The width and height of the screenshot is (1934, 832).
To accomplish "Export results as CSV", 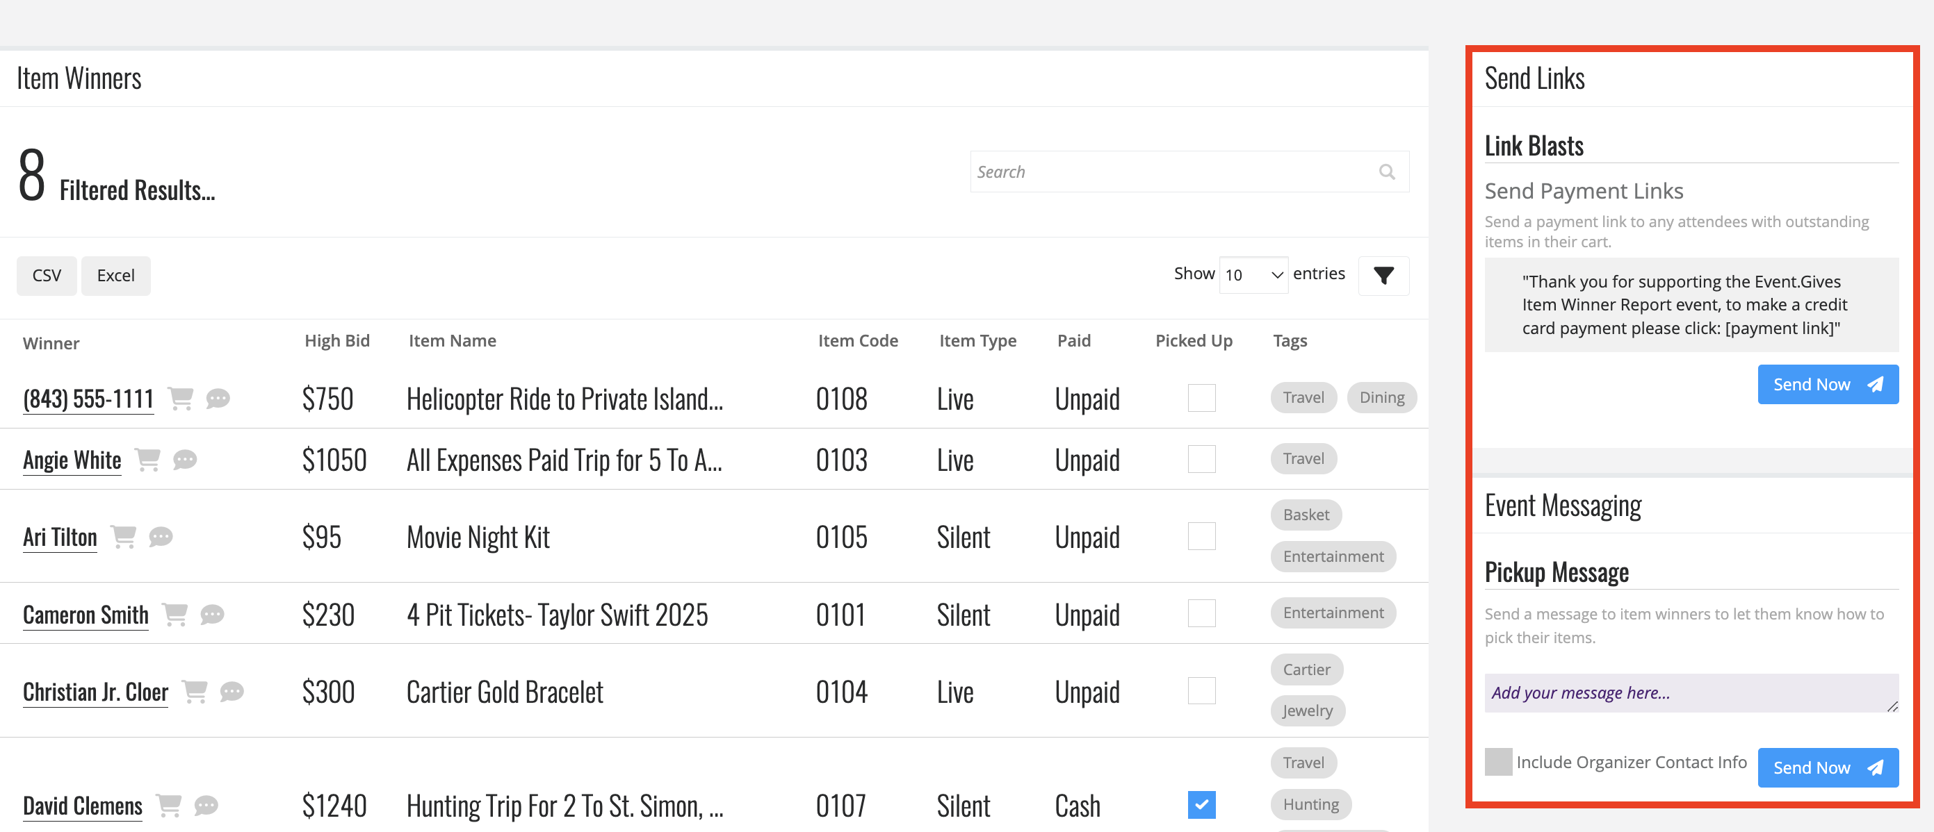I will coord(47,276).
